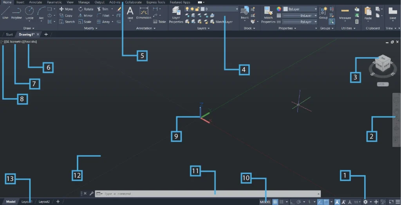Image resolution: width=401 pixels, height=205 pixels.
Task: Toggle the layer lightbulb on/off icon
Action: coord(187,9)
